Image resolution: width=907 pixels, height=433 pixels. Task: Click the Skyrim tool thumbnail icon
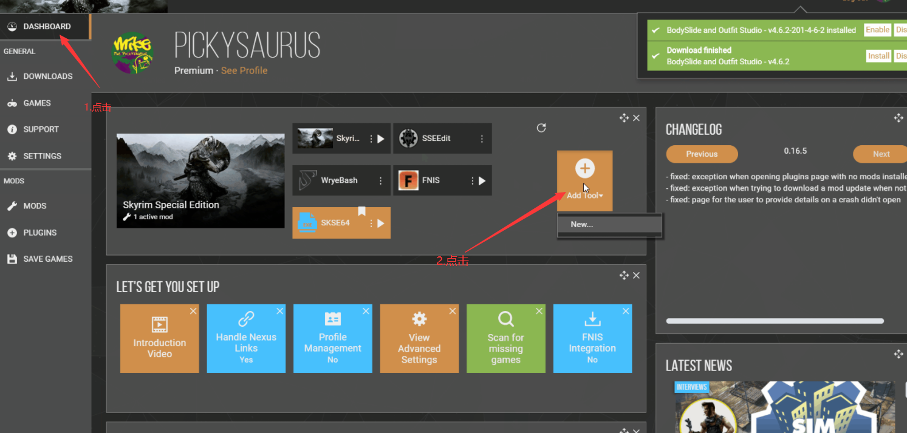click(x=315, y=138)
